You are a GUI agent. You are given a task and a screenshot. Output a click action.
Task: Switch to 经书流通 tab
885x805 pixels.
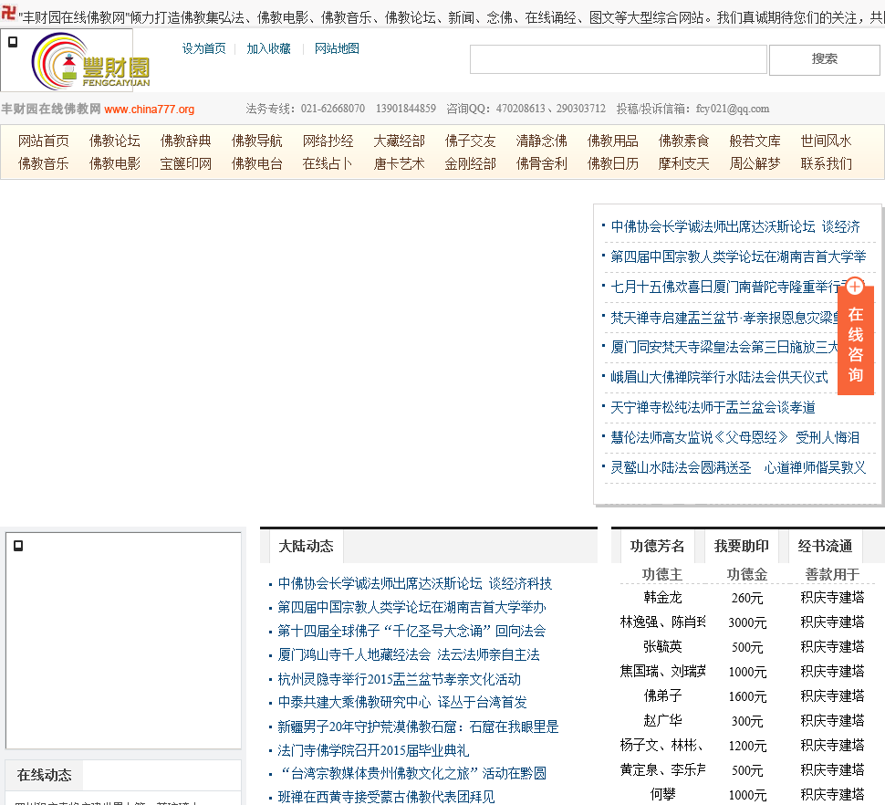(825, 546)
